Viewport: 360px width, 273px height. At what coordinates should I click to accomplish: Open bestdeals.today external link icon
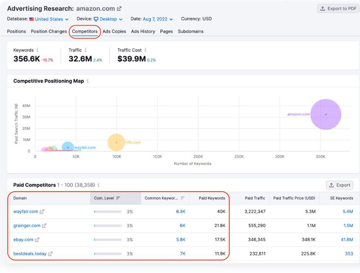pos(50,254)
